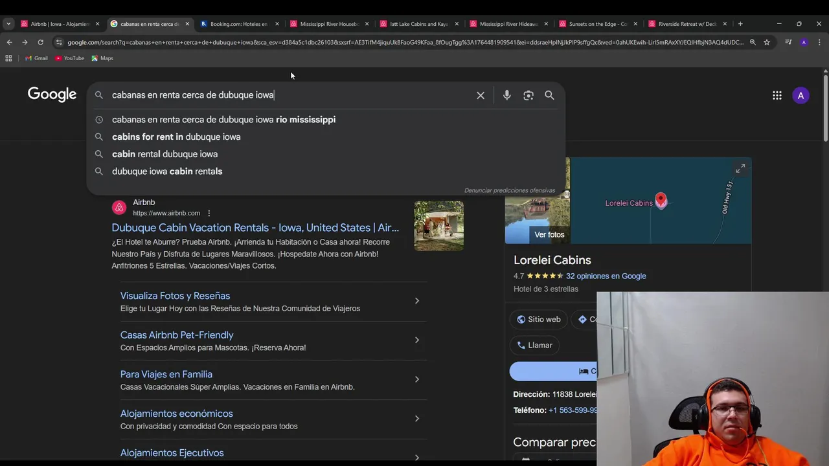Open YouTube bookmark
This screenshot has height=466, width=829.
[69, 58]
